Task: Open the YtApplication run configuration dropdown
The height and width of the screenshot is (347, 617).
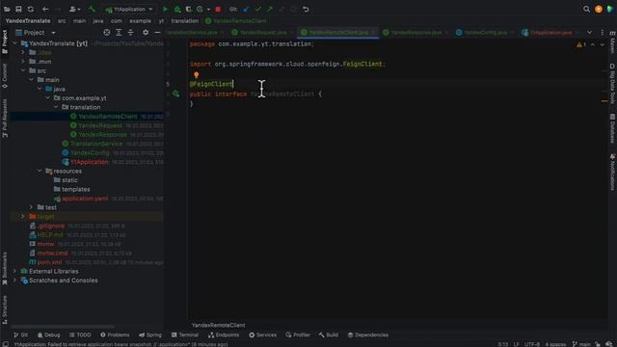Action: coord(128,9)
